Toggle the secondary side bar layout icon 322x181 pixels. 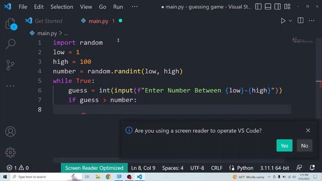pyautogui.click(x=277, y=7)
